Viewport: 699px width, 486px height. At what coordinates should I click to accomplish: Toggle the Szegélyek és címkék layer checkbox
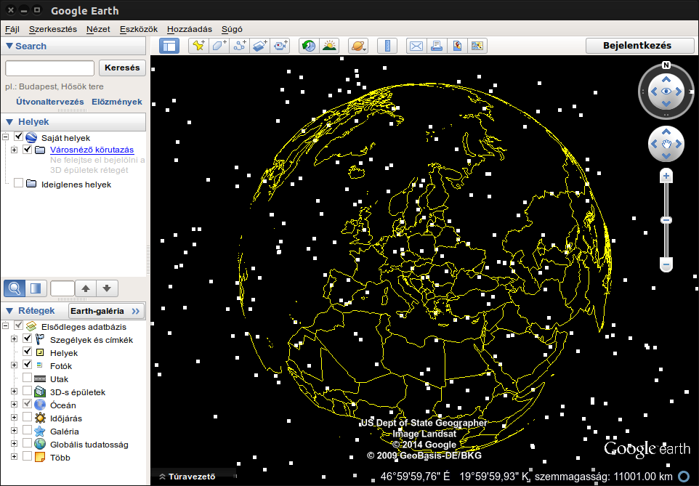pyautogui.click(x=27, y=339)
